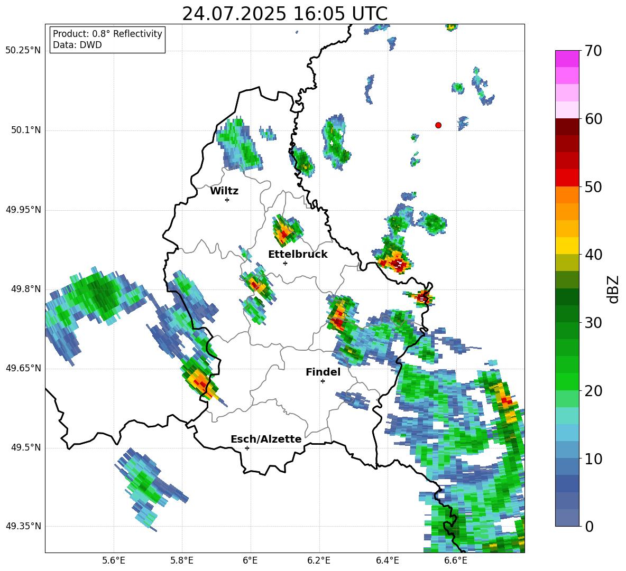626x571 pixels.
Task: Click the 49.65°N latitude label
Action: (23, 369)
